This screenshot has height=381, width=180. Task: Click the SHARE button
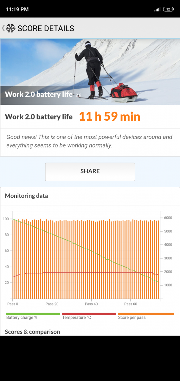90,172
